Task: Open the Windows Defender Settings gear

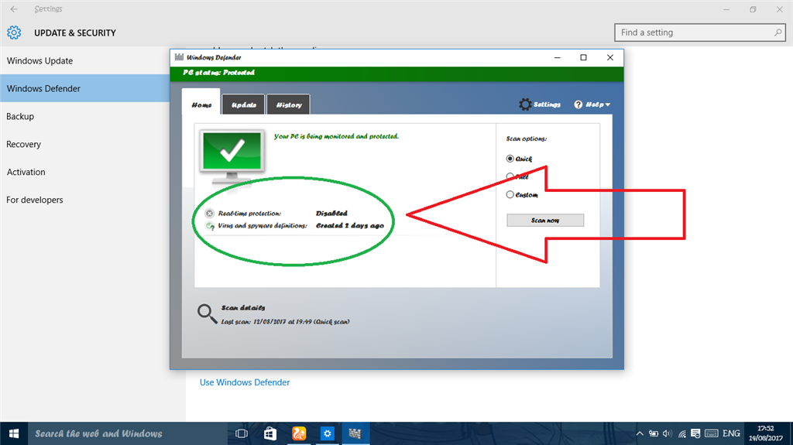Action: click(x=540, y=104)
